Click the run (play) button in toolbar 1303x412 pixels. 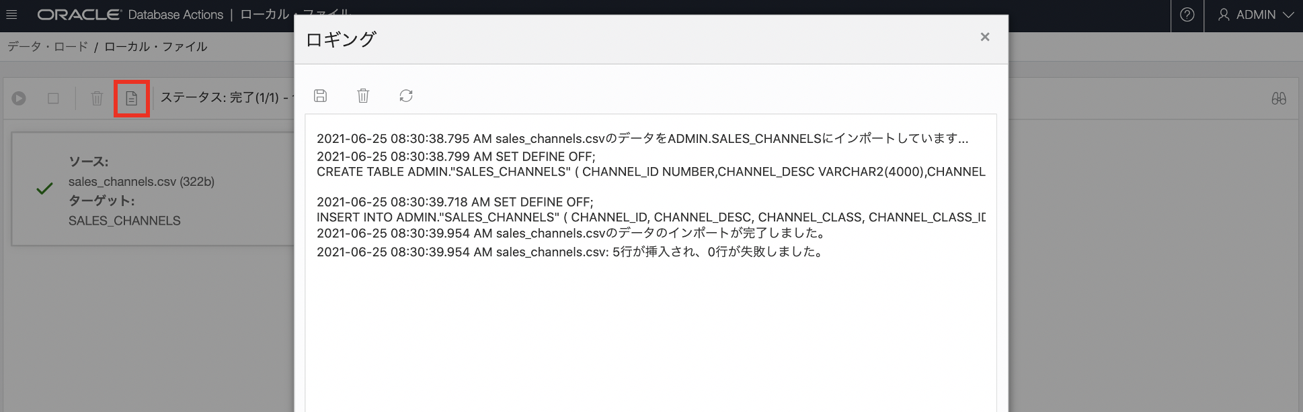(19, 99)
